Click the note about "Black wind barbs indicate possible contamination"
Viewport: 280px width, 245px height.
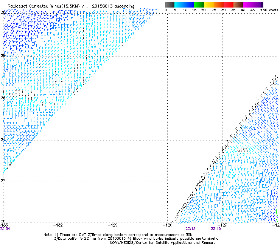click(174, 239)
